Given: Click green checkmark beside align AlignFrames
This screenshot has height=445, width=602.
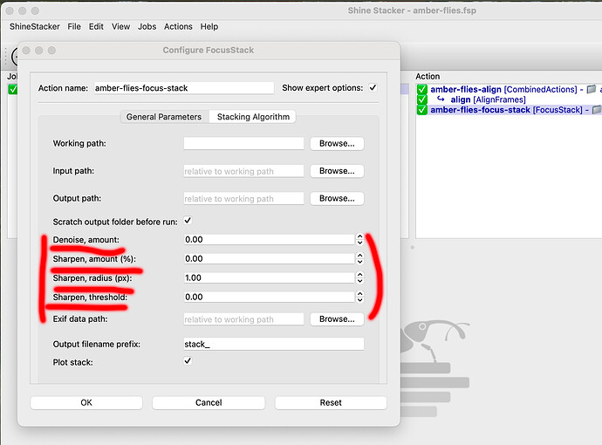Looking at the screenshot, I should click(x=421, y=99).
